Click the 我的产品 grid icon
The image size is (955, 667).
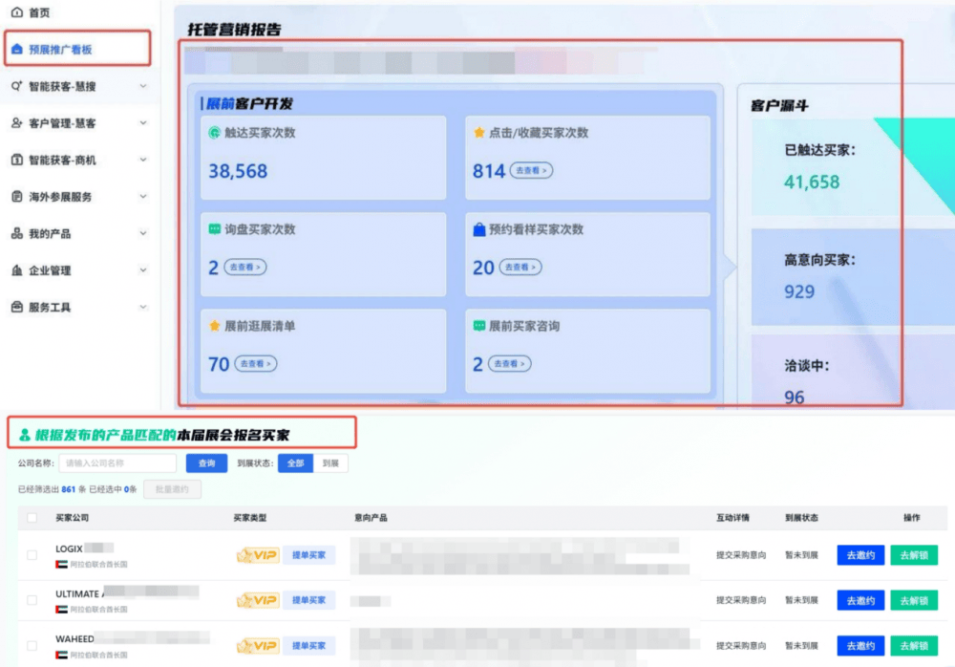16,233
